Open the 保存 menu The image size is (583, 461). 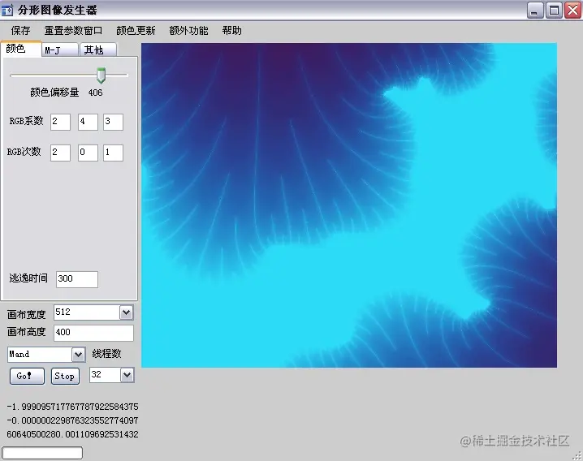click(x=20, y=31)
